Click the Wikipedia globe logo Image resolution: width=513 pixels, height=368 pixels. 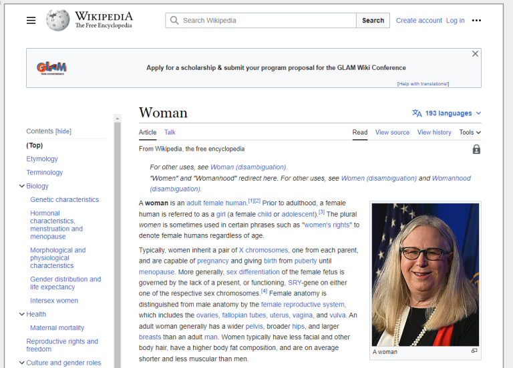[x=58, y=20]
